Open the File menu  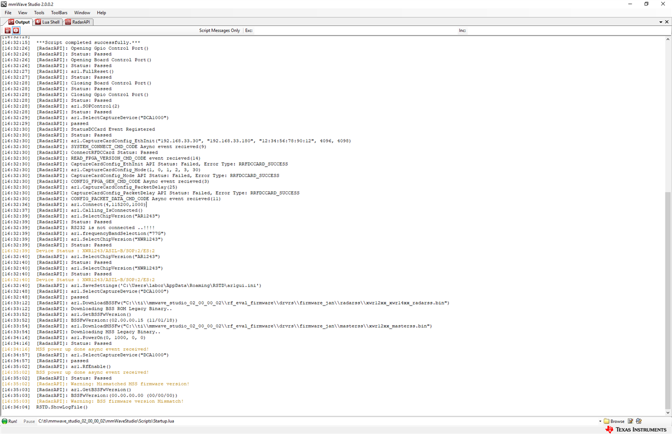[8, 13]
